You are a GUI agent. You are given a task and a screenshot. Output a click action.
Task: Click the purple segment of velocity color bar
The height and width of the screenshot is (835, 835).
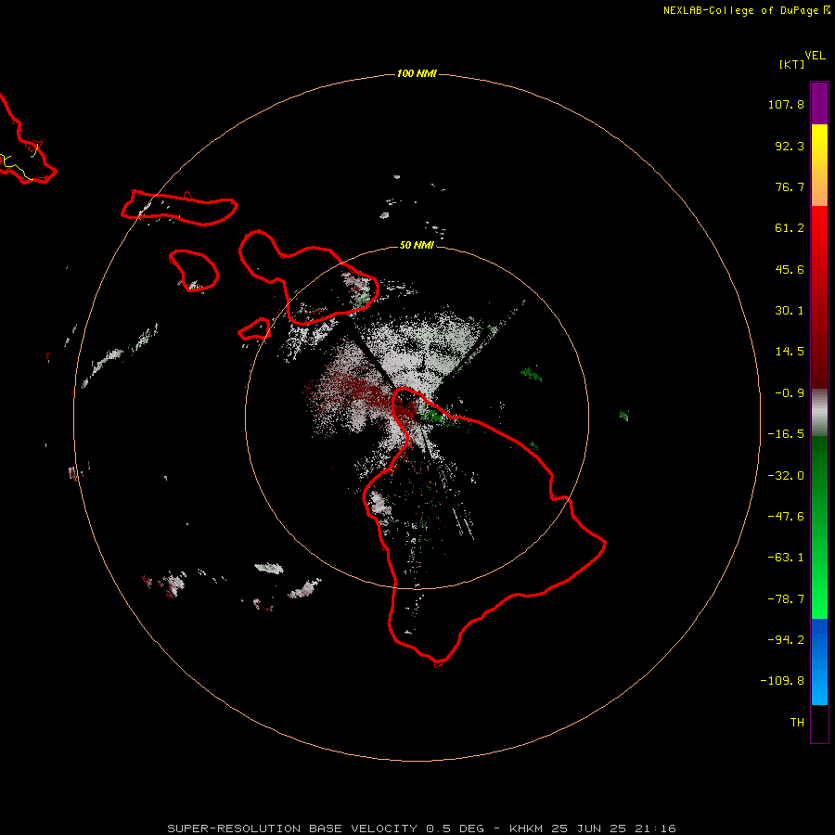(819, 103)
